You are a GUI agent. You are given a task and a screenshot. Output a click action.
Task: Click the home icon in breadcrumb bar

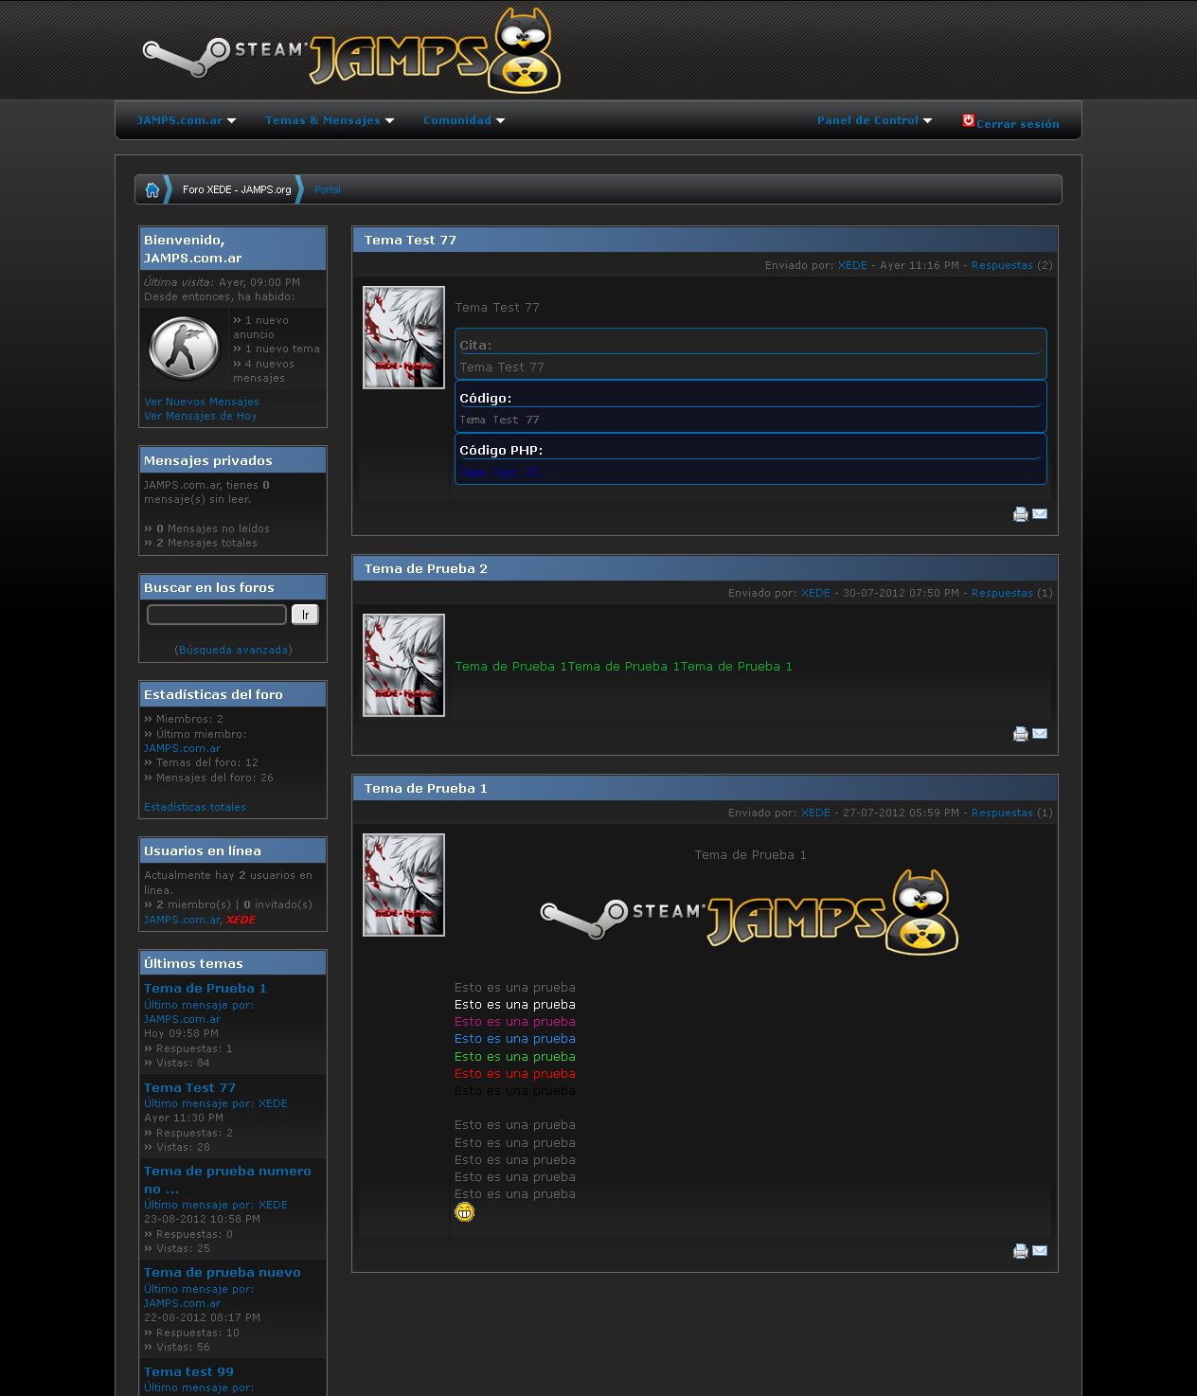click(152, 189)
